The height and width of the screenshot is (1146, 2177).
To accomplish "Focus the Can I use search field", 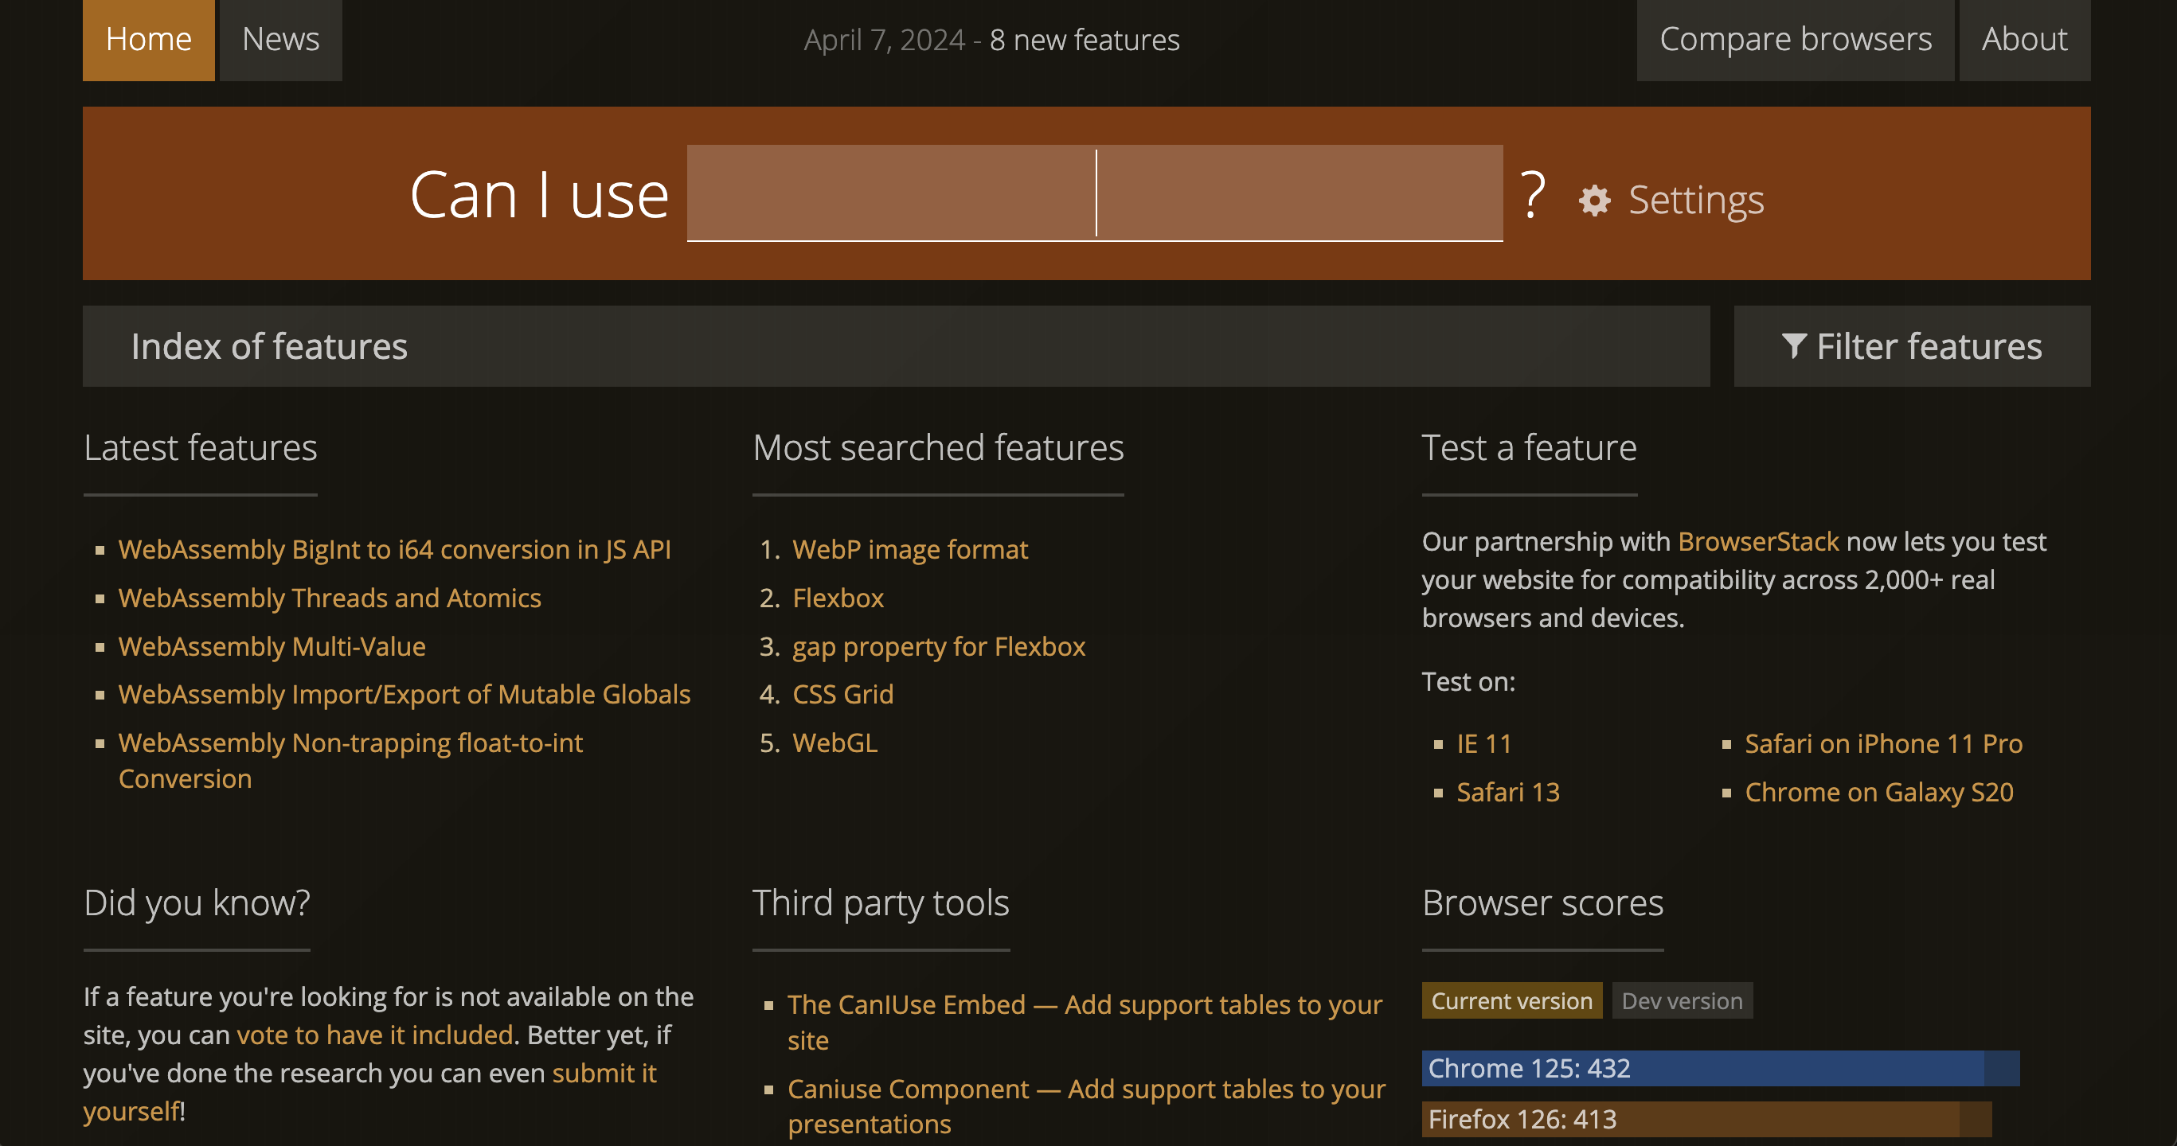I will 1094,193.
